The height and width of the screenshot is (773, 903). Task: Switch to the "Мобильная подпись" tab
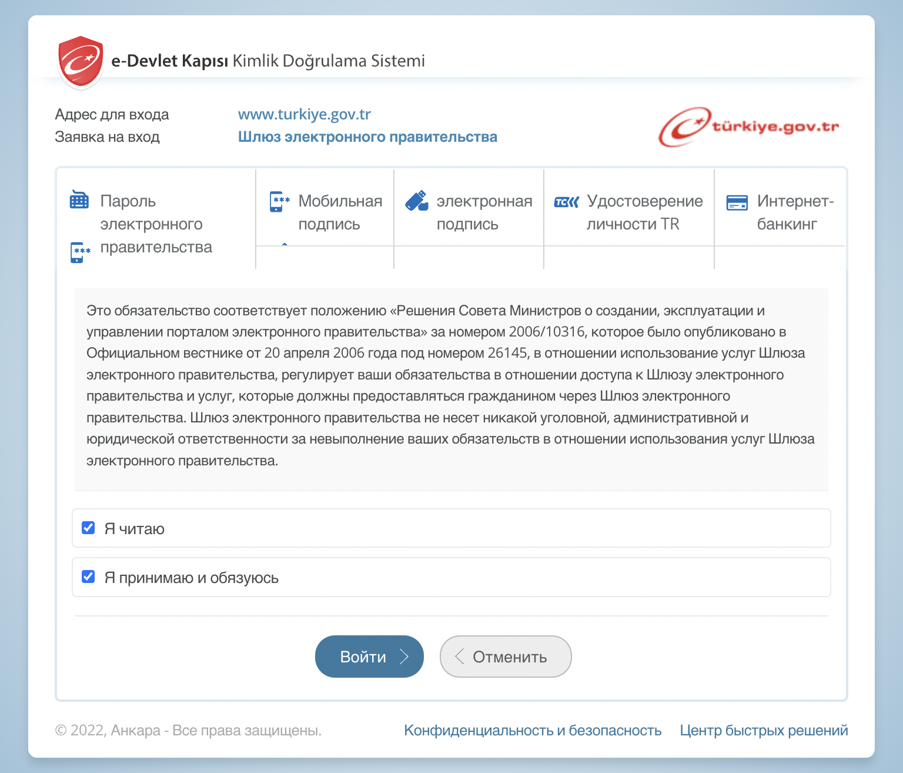pos(339,212)
